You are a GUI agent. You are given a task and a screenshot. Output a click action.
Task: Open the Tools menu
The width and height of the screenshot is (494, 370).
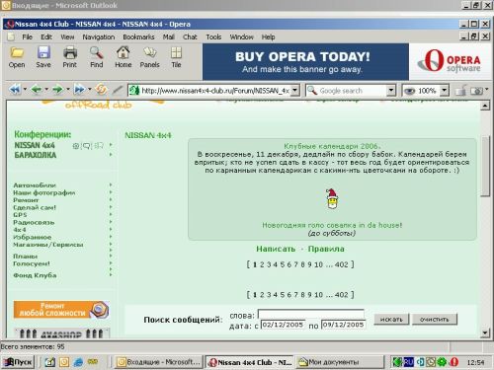coord(213,37)
